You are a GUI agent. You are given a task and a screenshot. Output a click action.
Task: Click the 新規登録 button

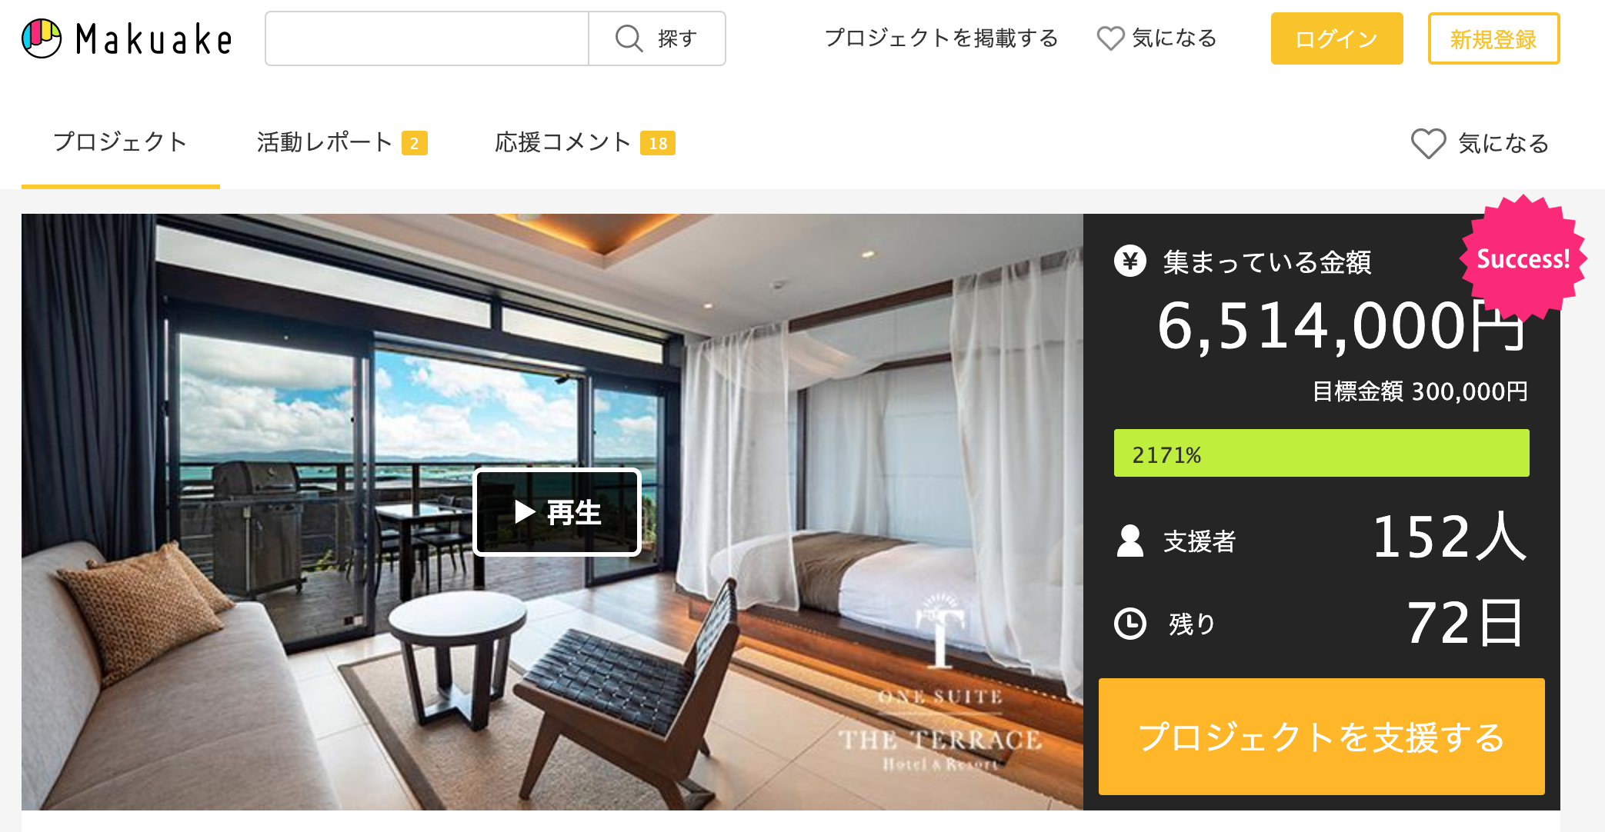[x=1493, y=38]
